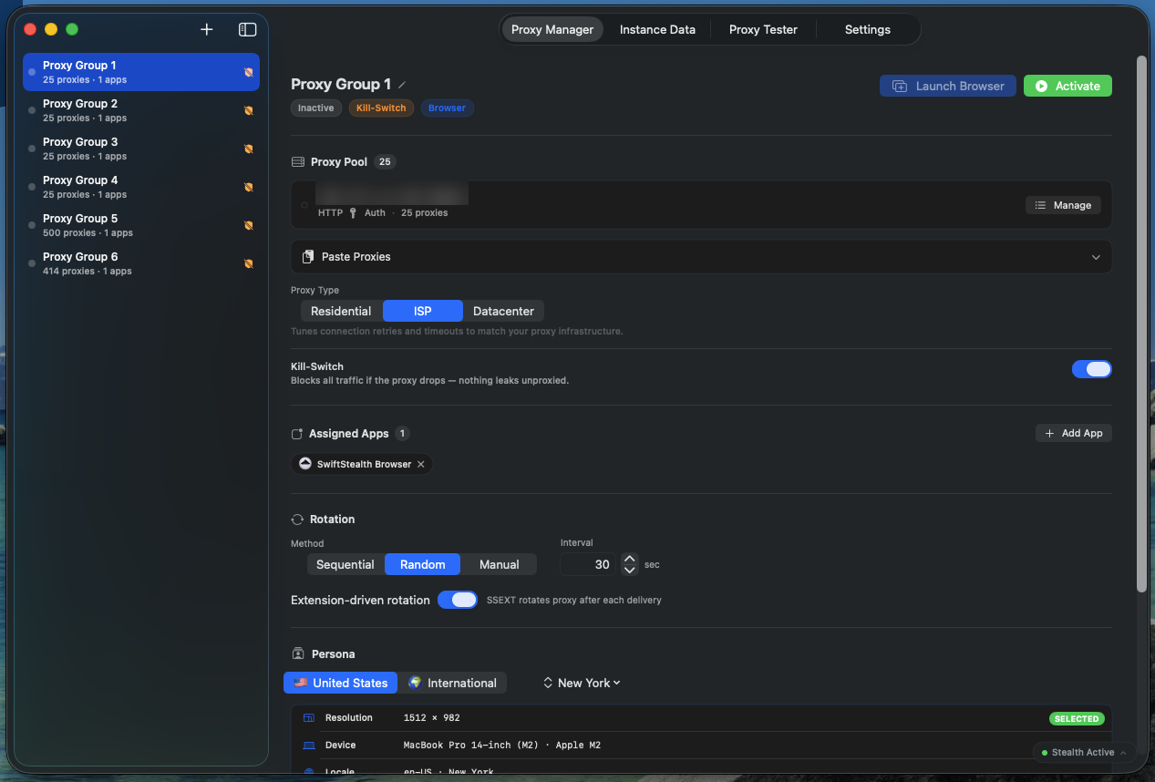Decrease the interval with down stepper arrow
Viewport: 1155px width, 782px height.
click(x=629, y=570)
